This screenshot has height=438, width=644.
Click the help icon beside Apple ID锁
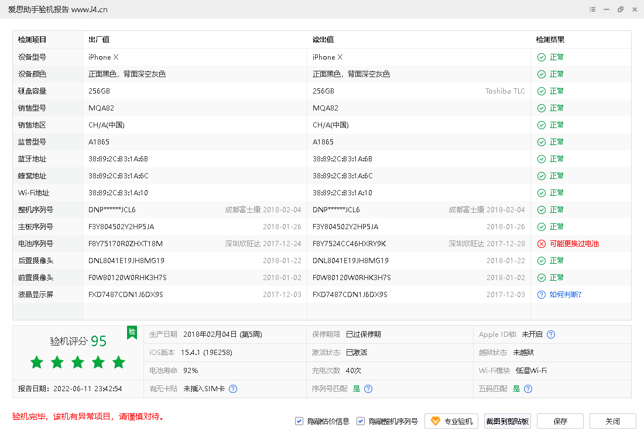click(x=551, y=334)
